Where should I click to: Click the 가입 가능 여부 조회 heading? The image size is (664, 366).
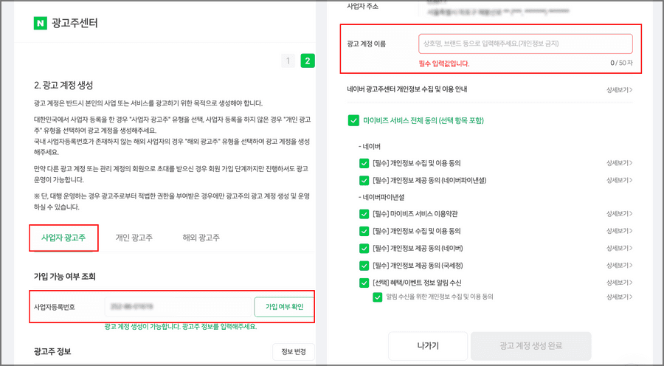(x=65, y=277)
